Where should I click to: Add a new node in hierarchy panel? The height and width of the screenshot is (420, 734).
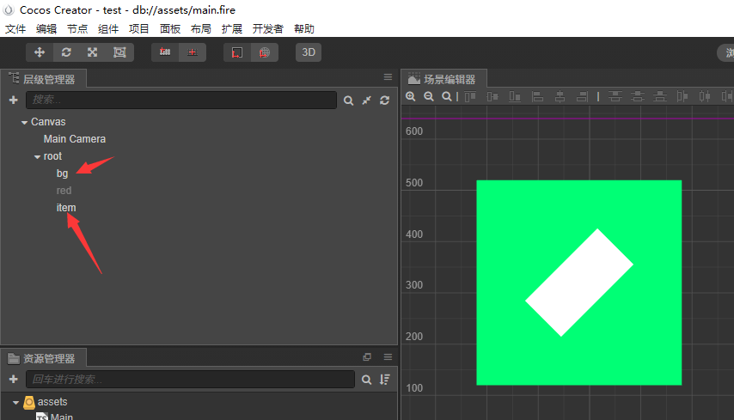pyautogui.click(x=13, y=100)
